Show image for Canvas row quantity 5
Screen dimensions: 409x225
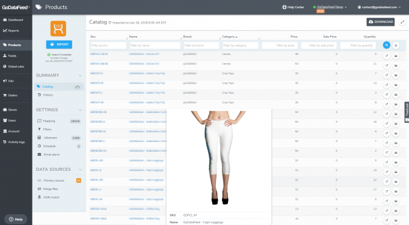396,56
